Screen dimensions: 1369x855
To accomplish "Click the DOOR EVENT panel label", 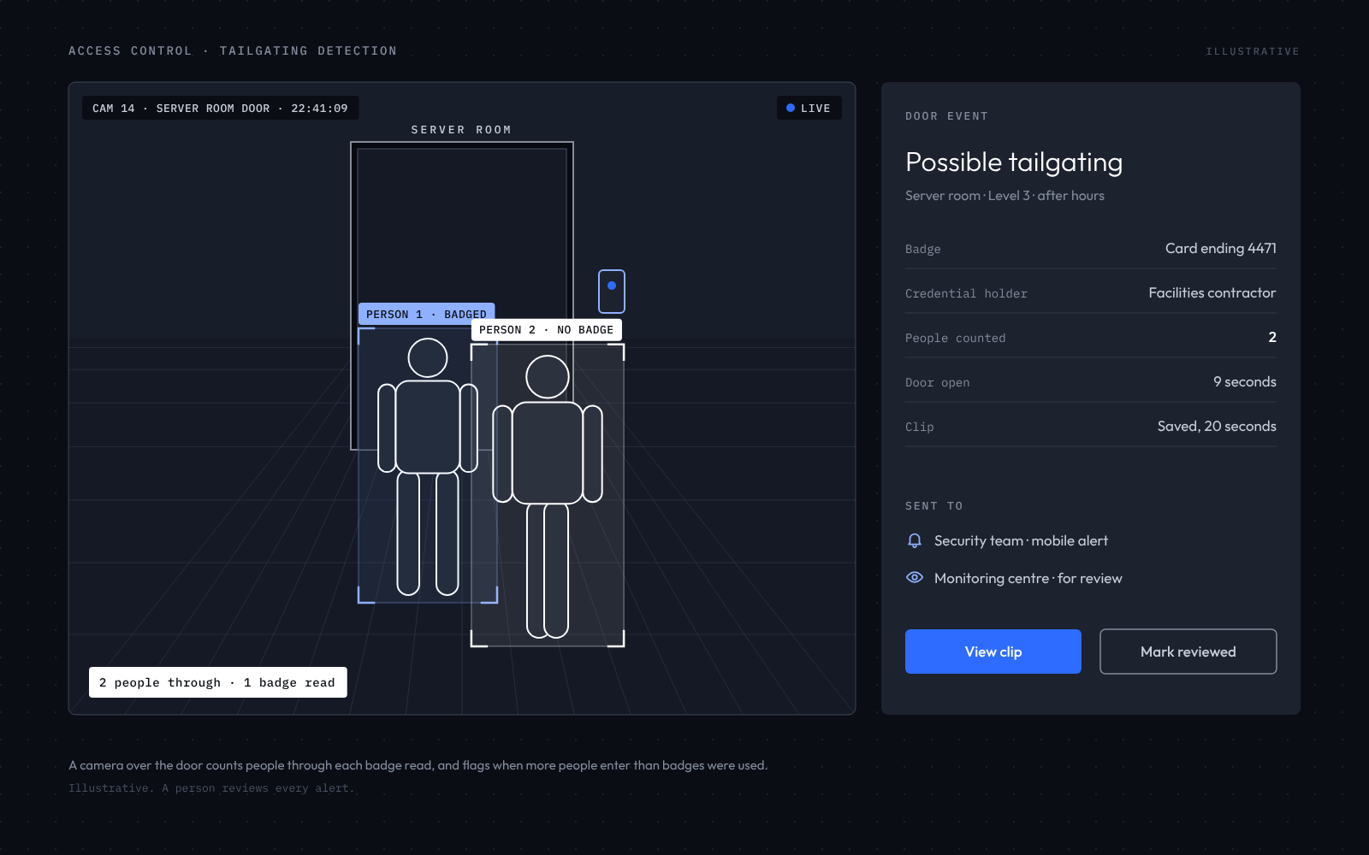I will coord(946,116).
